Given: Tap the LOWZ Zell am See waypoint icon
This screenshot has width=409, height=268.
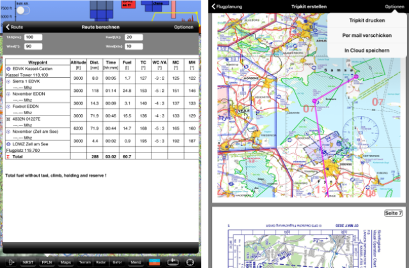Looking at the screenshot, I should [x=8, y=144].
